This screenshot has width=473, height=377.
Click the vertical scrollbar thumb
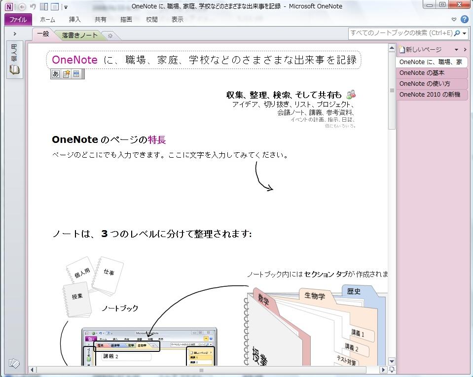pyautogui.click(x=392, y=90)
